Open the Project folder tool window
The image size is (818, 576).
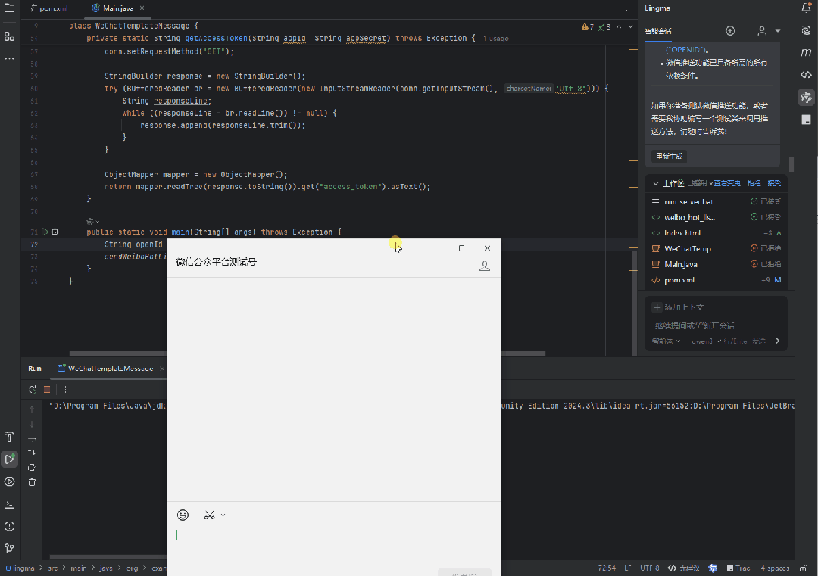pyautogui.click(x=9, y=8)
